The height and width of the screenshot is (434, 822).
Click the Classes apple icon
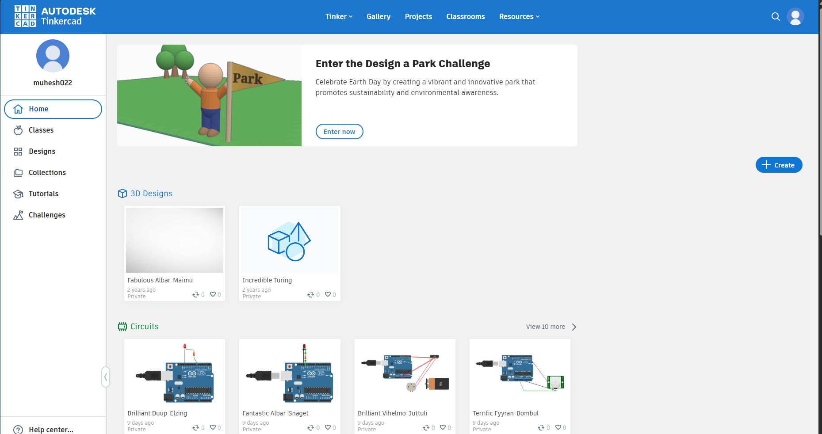[x=18, y=130]
